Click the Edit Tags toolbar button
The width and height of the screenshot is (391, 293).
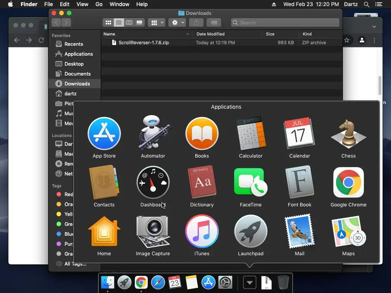point(214,23)
